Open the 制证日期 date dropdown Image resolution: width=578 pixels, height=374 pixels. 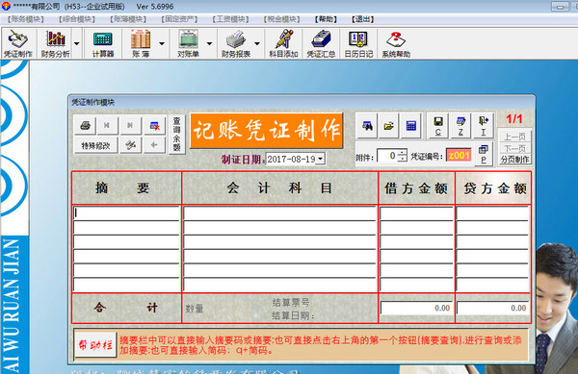coord(321,160)
